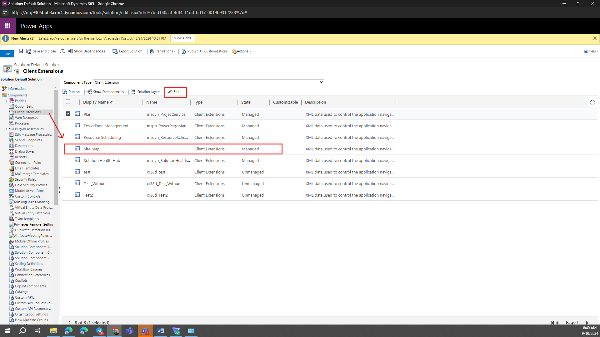Open Dashboards in the tree
The image size is (600, 337).
tap(24, 146)
